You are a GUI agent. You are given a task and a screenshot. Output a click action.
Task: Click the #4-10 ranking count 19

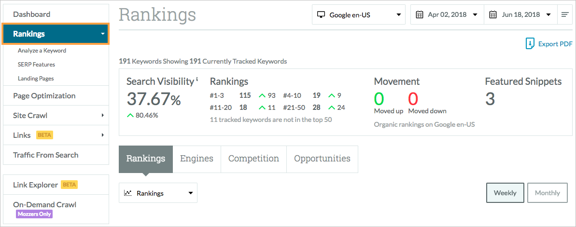point(316,95)
